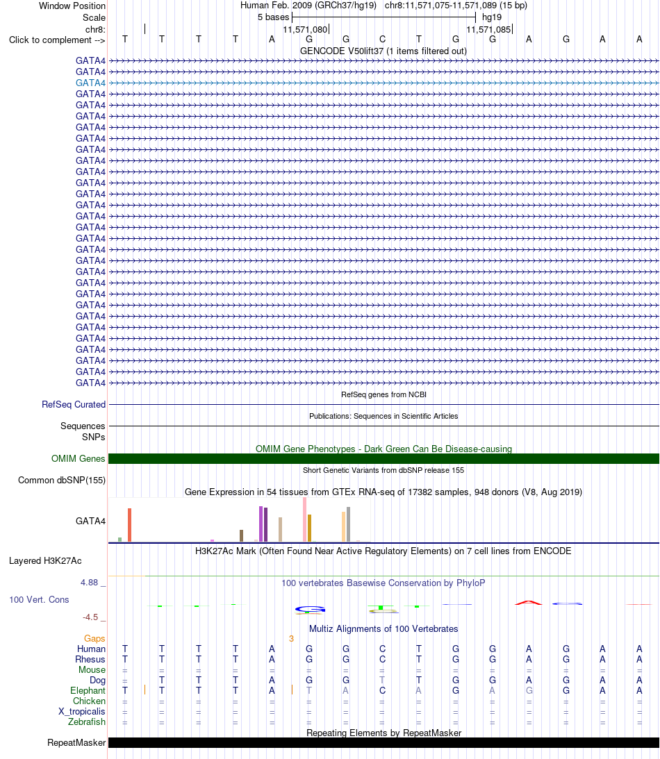
Task: Open GENCODE V50lift37 track title
Action: 383,51
